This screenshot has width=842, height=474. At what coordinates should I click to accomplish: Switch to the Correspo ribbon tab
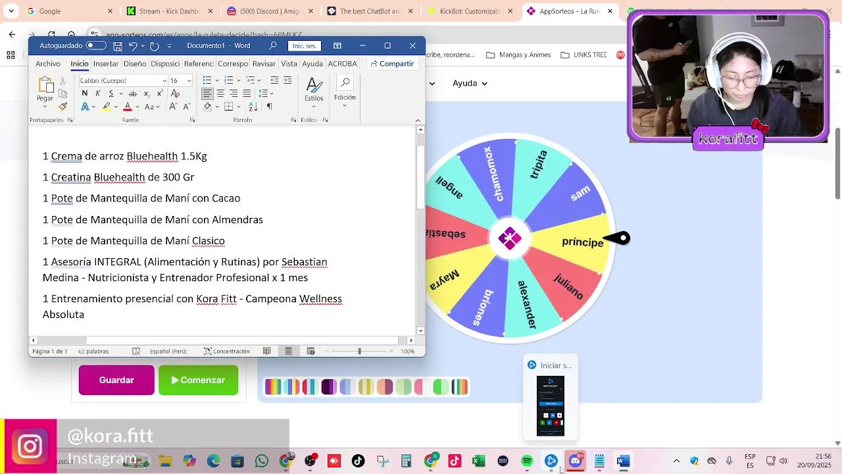coord(233,64)
